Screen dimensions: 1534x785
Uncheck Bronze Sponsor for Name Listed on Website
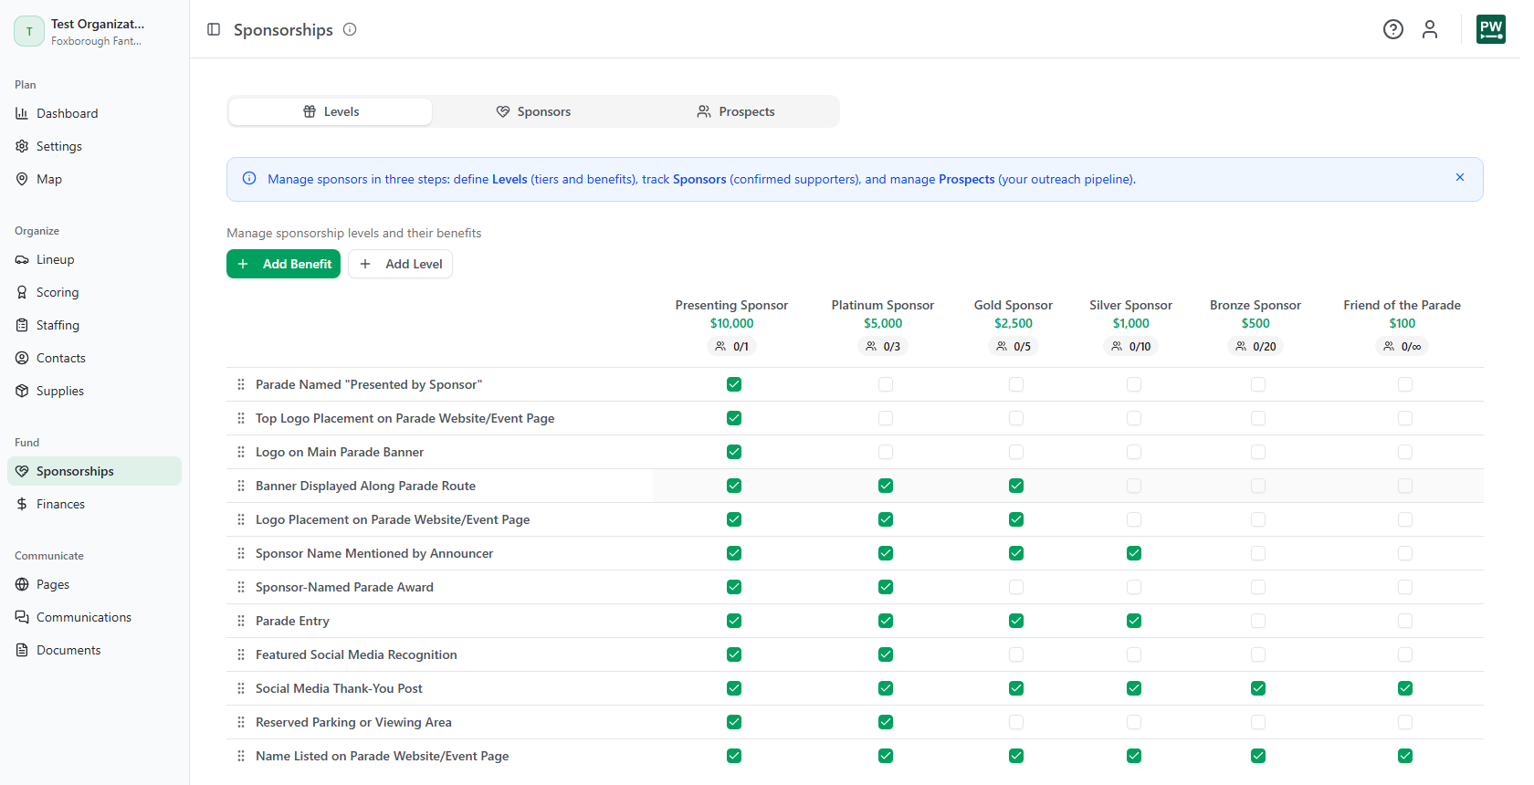click(1258, 756)
